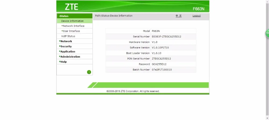269x120 pixels.
Task: Expand the Help menu section
Action: 63,62
